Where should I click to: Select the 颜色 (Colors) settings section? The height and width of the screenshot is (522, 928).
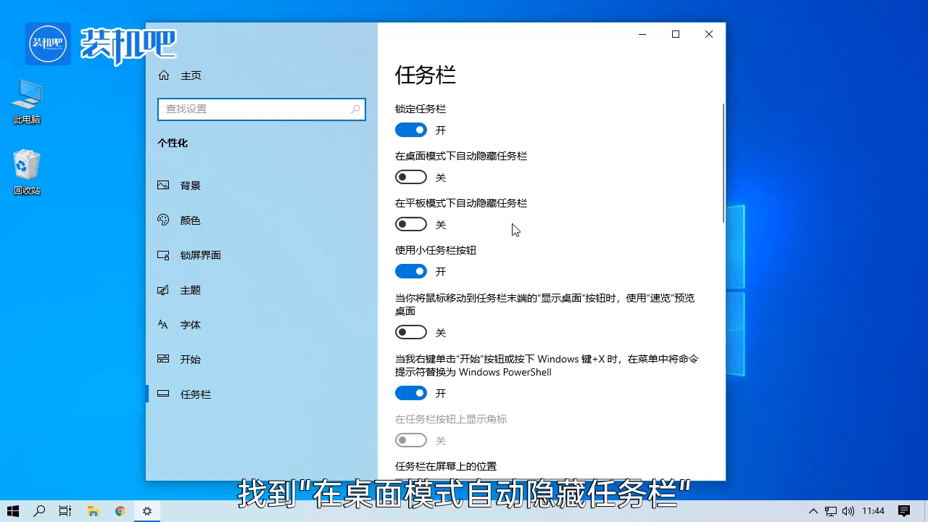click(x=190, y=220)
